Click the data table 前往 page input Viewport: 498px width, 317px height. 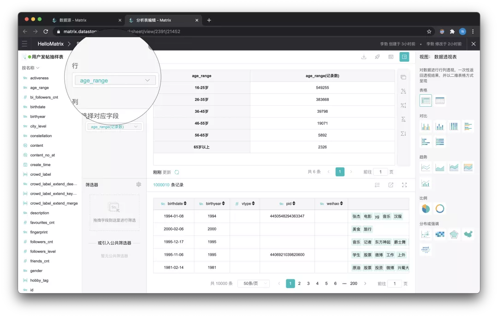tap(394, 283)
